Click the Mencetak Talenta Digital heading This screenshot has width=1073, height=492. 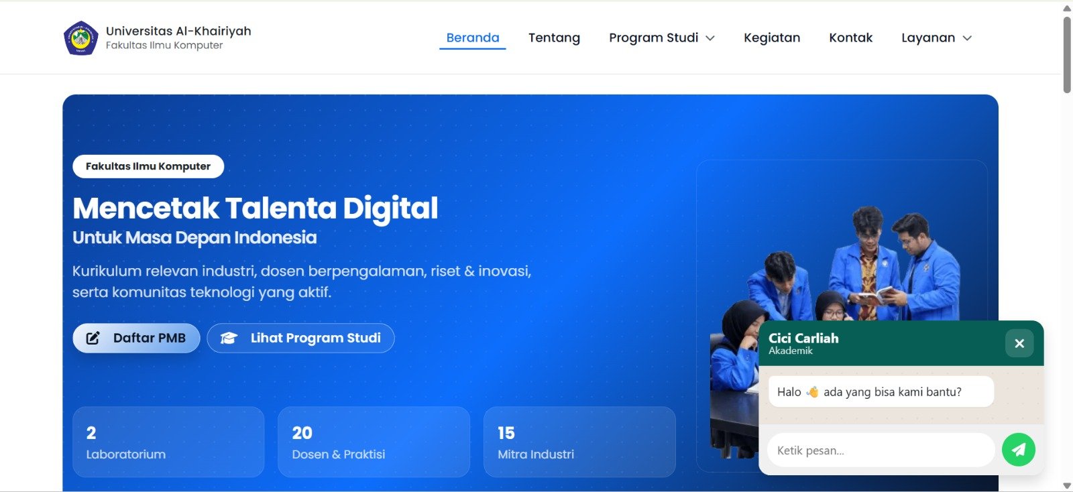256,208
